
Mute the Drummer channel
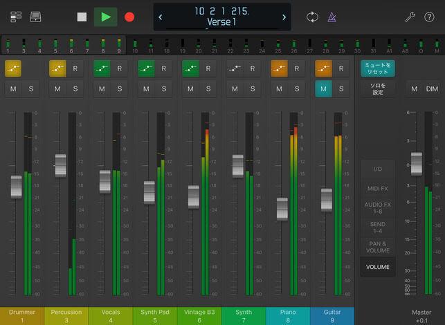click(x=13, y=89)
